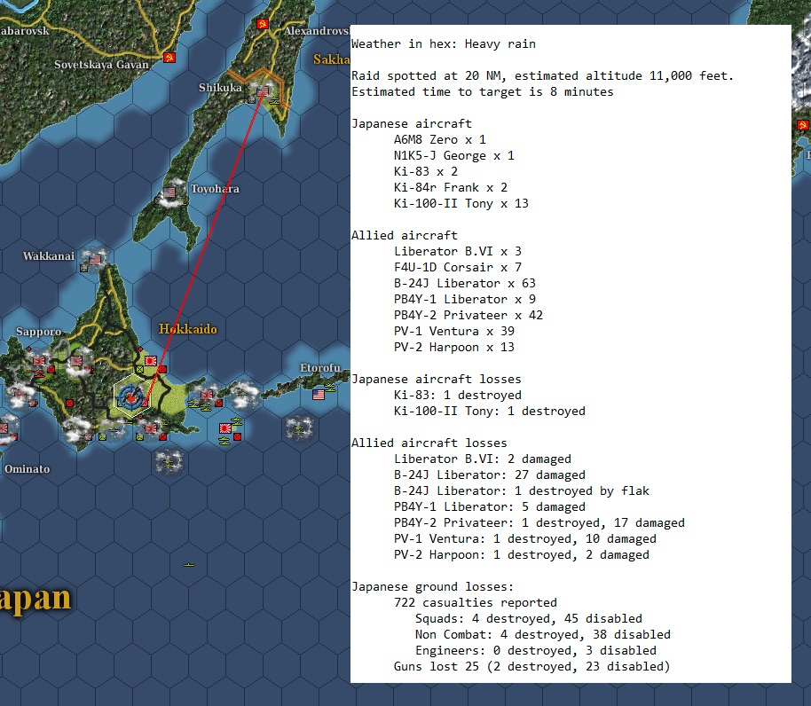Screen dimensions: 811x706
Task: Click the 'PB4Y-1 Liberator: 5 damaged' line
Action: pos(490,507)
